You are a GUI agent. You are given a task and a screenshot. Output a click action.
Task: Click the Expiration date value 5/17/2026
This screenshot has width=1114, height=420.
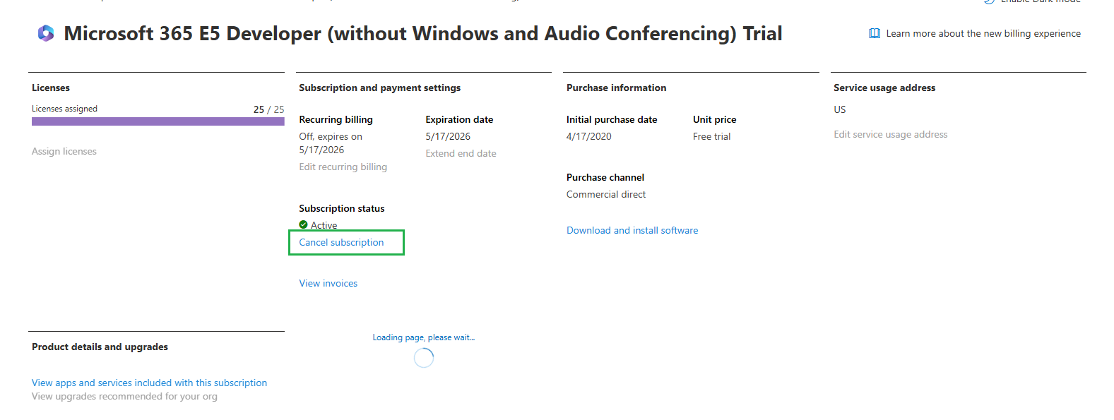[x=448, y=136]
